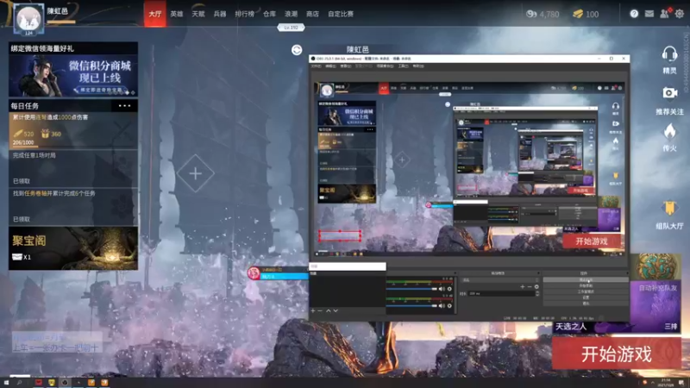Open the help question mark icon
690x388 pixels.
tap(634, 14)
